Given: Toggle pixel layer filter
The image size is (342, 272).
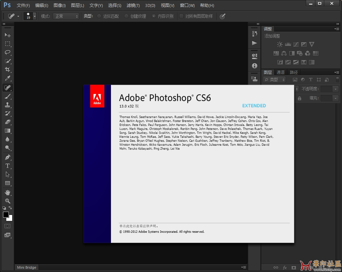Looking at the screenshot, I should pyautogui.click(x=295, y=80).
